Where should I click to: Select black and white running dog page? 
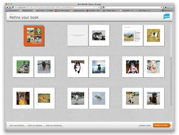pyautogui.click(x=78, y=98)
